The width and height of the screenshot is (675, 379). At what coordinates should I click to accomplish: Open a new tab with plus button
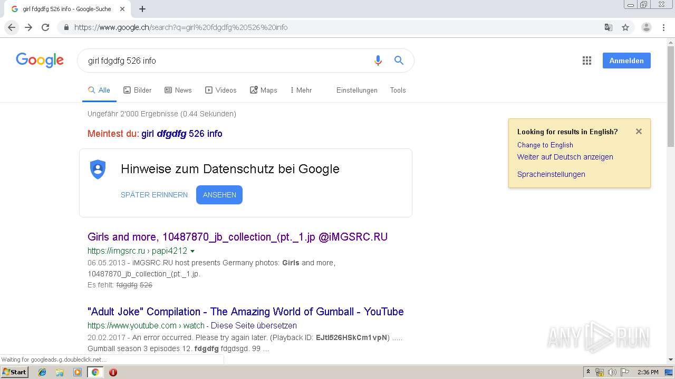[142, 9]
